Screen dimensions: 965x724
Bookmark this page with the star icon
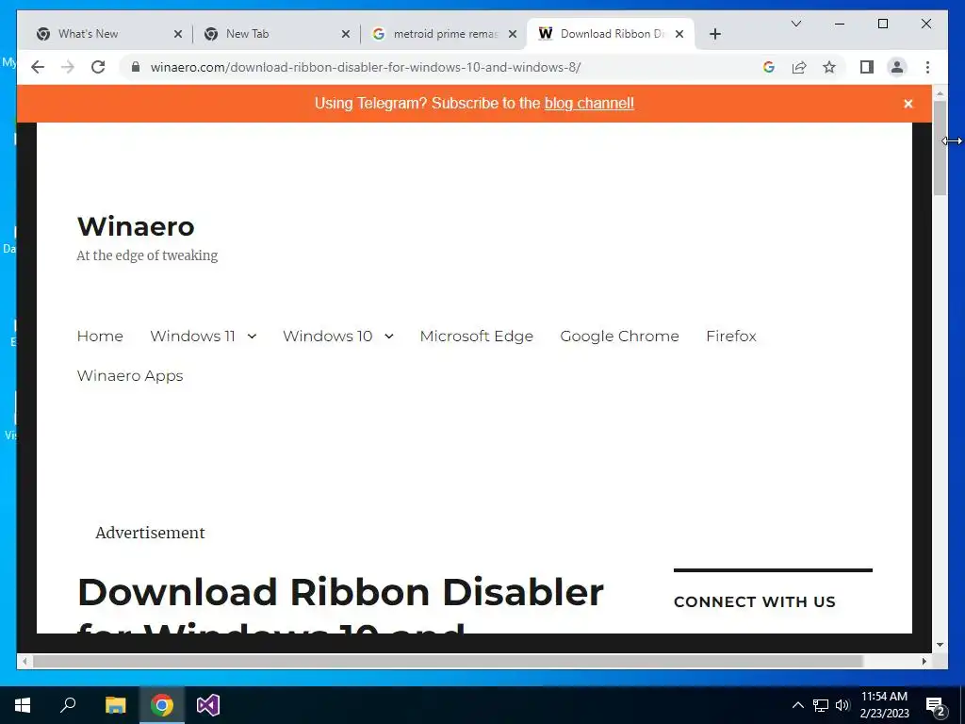click(829, 67)
